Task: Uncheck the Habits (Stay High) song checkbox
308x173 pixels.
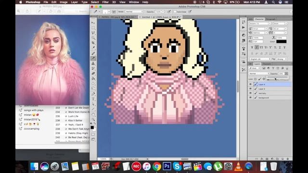Action: point(66,133)
